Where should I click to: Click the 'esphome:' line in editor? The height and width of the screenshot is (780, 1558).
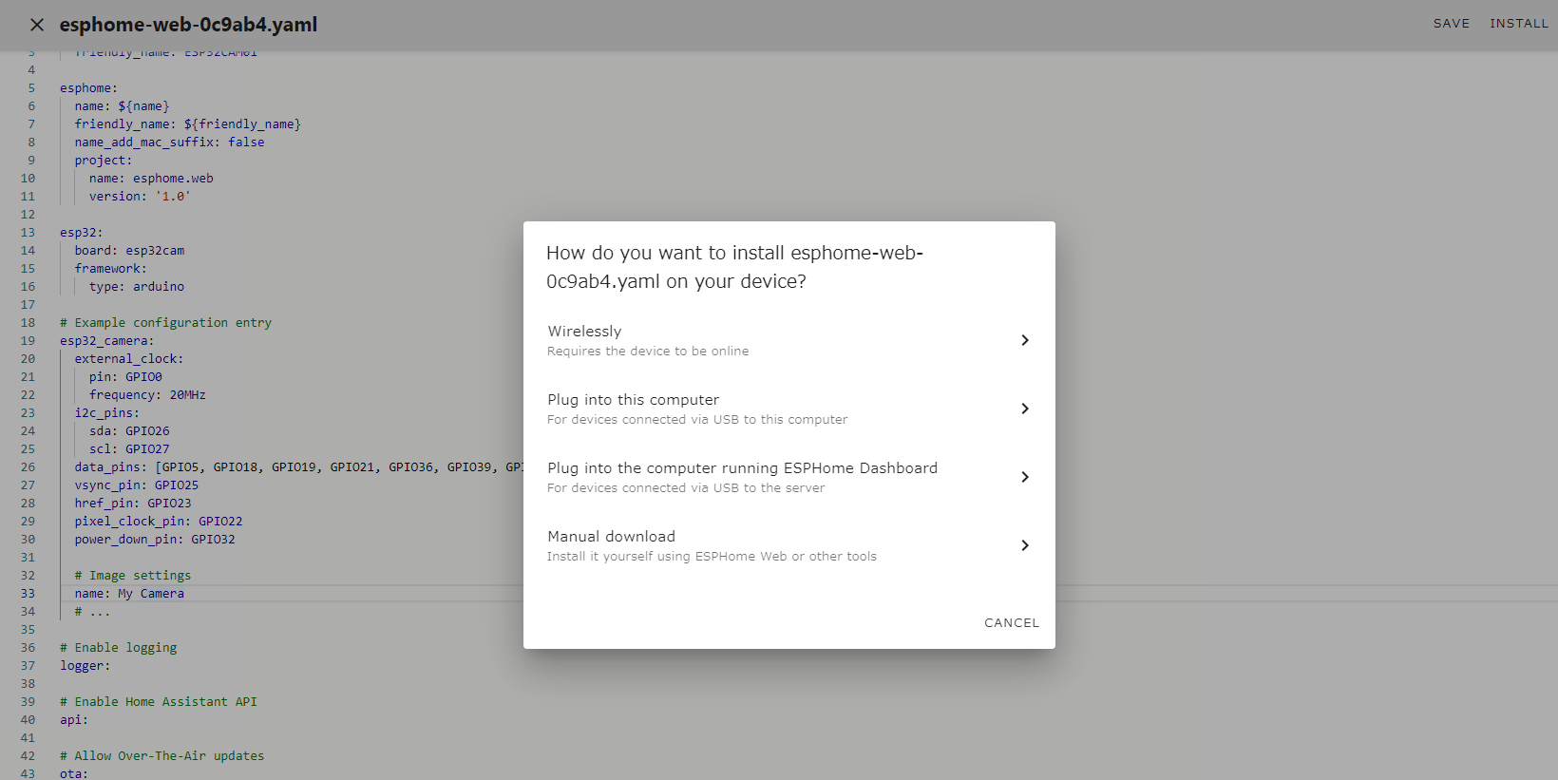coord(88,88)
